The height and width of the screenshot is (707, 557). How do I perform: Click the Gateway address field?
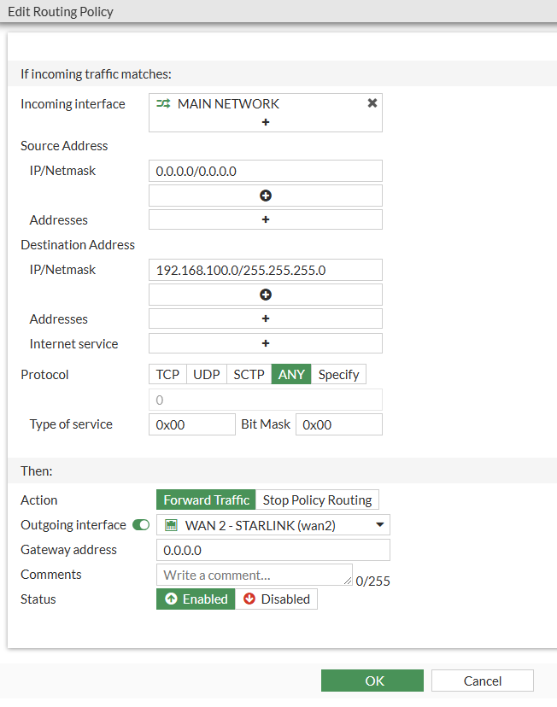tap(273, 550)
